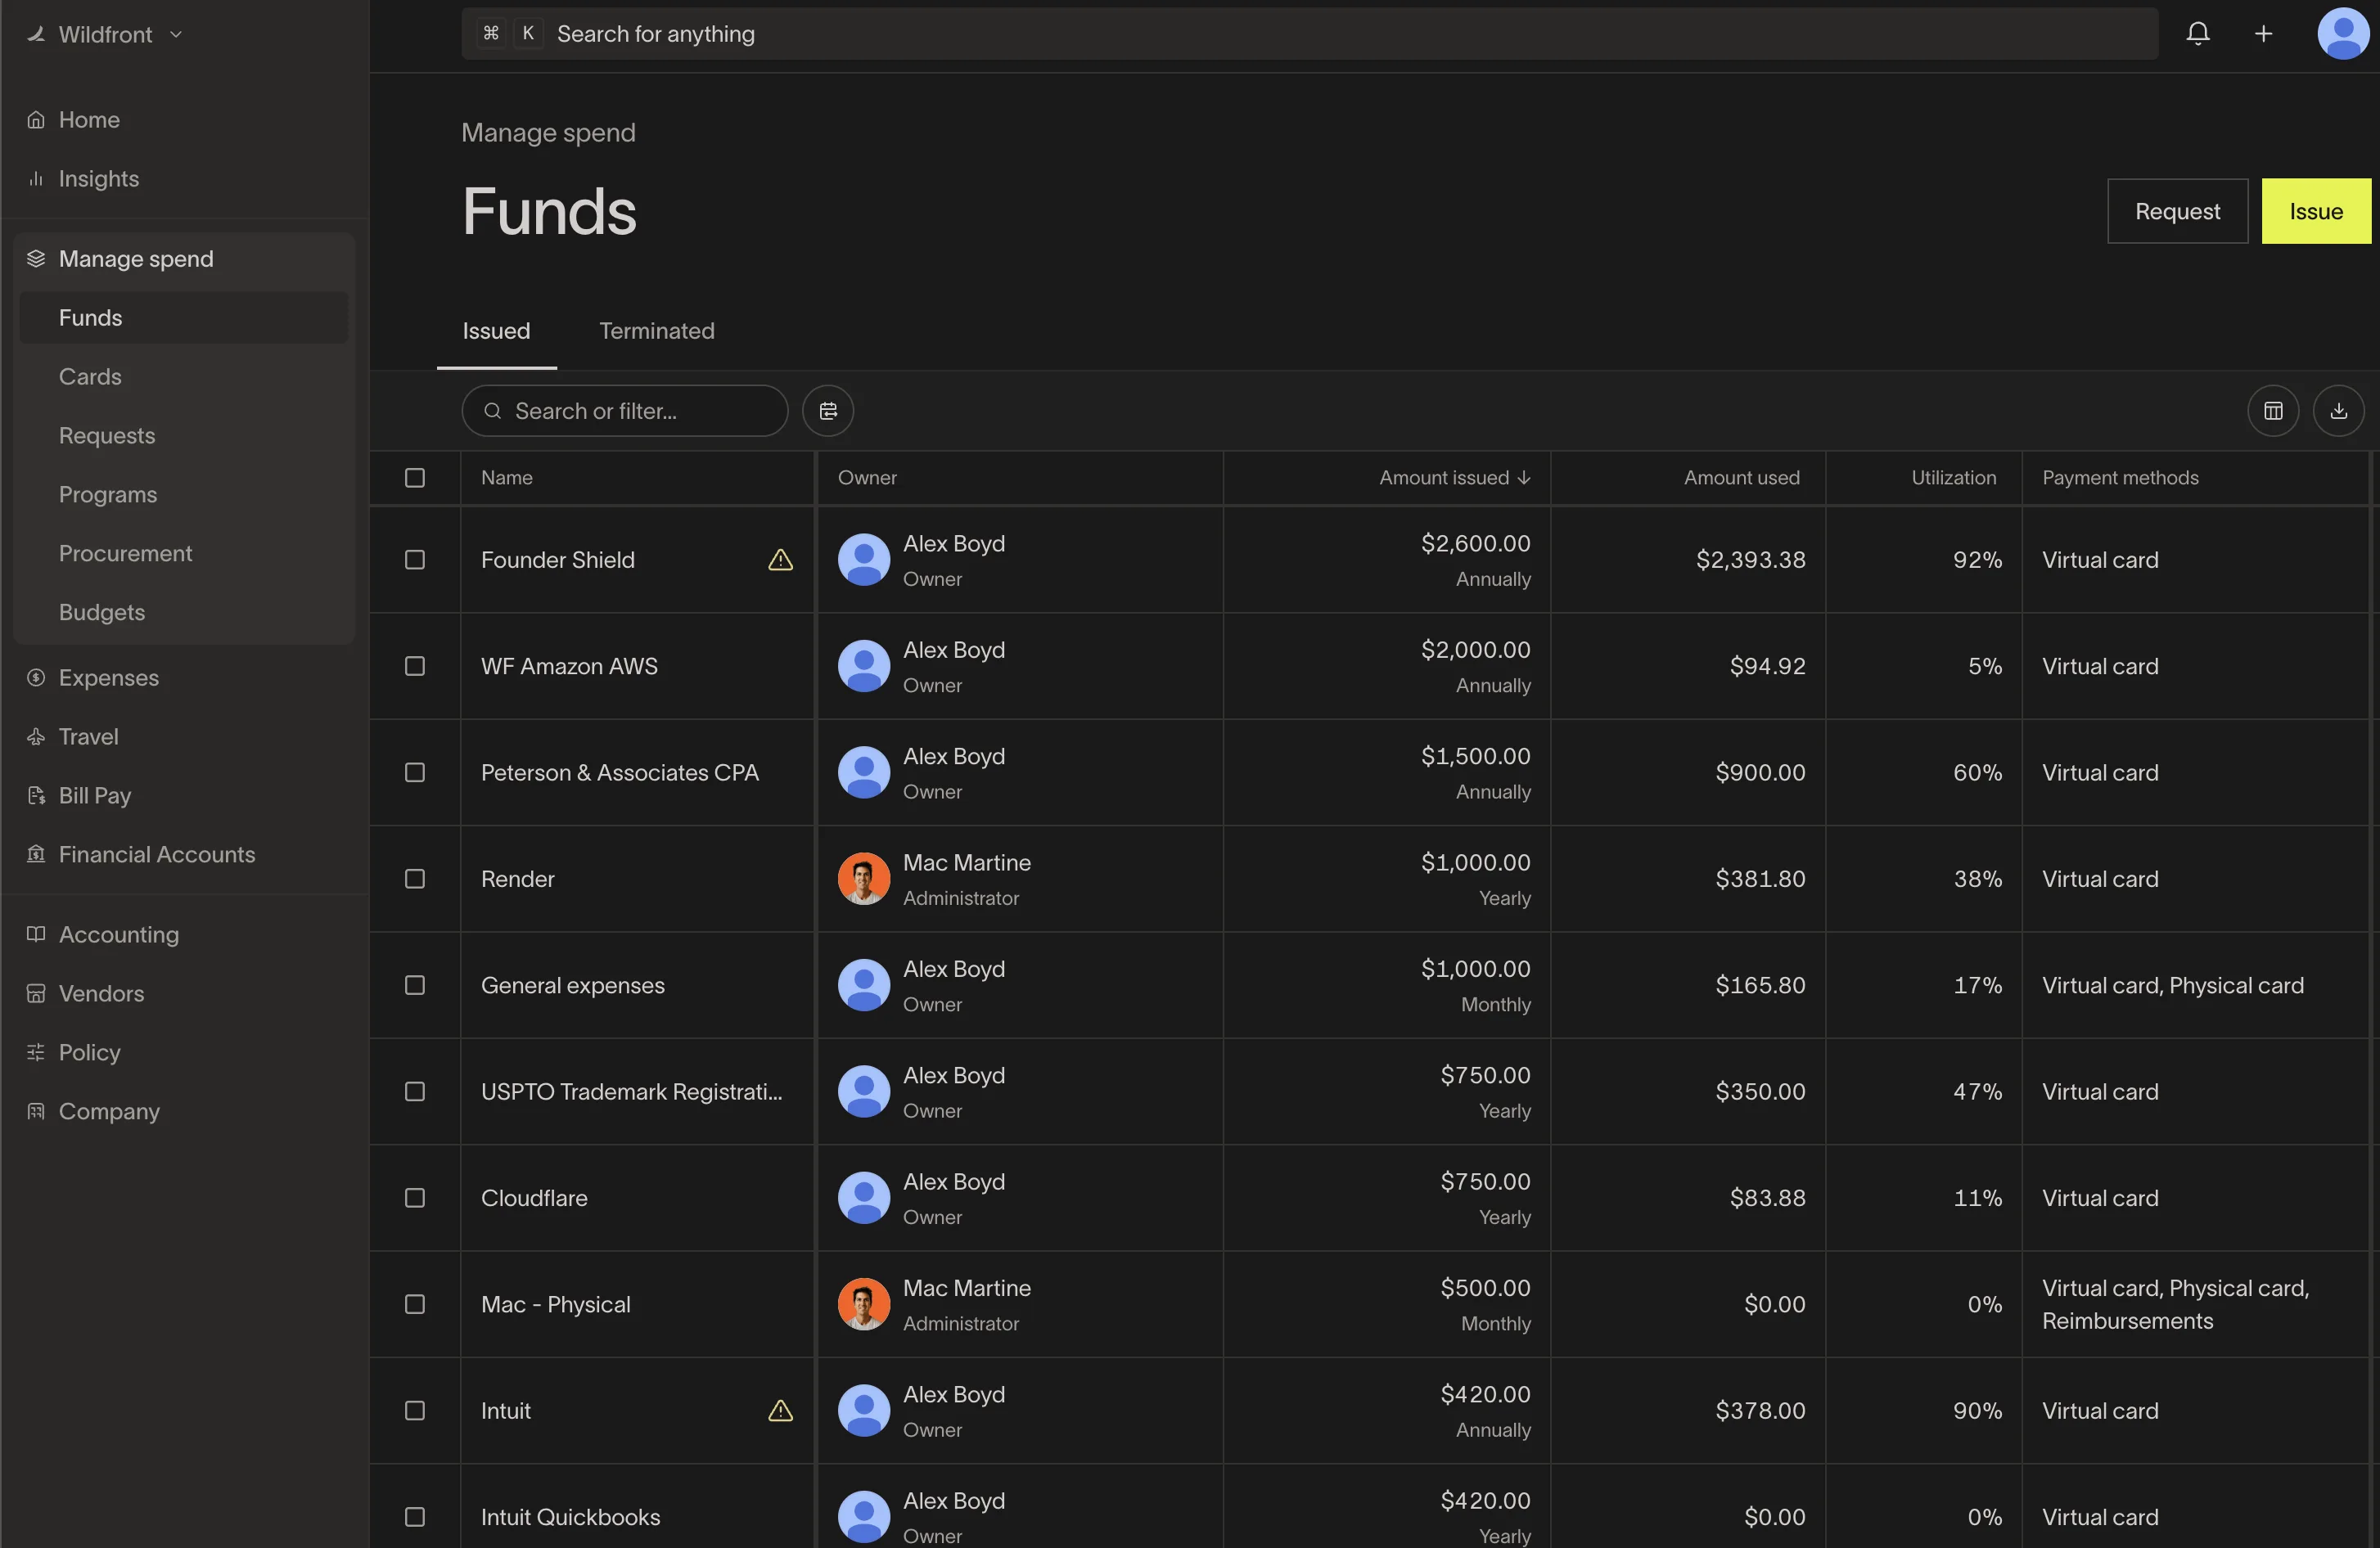The width and height of the screenshot is (2380, 1548).
Task: Sort by Amount issued using the column arrow
Action: tap(1523, 477)
